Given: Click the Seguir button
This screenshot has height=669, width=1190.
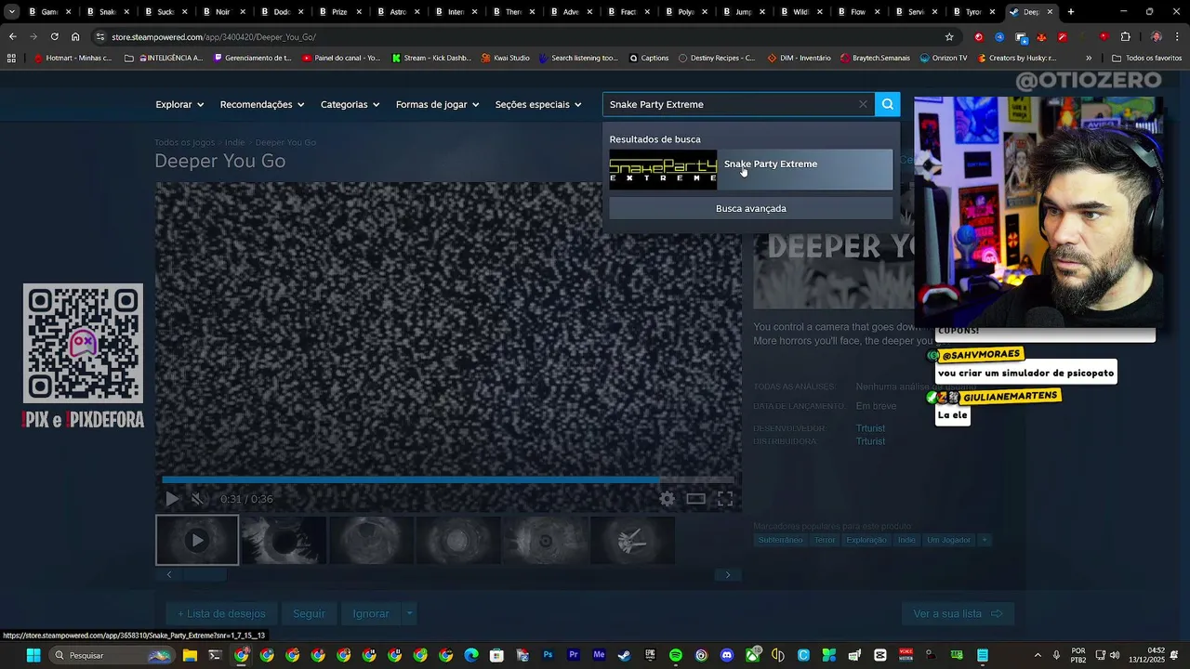Looking at the screenshot, I should (309, 613).
